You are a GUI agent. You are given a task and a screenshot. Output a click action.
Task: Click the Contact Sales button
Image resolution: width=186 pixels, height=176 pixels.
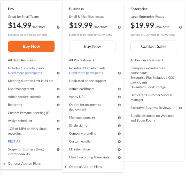tap(154, 46)
